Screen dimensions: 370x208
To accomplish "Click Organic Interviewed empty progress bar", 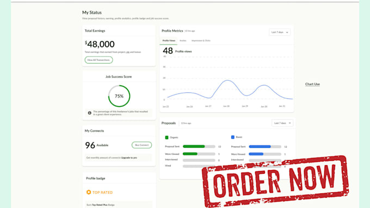I will 199,160.
